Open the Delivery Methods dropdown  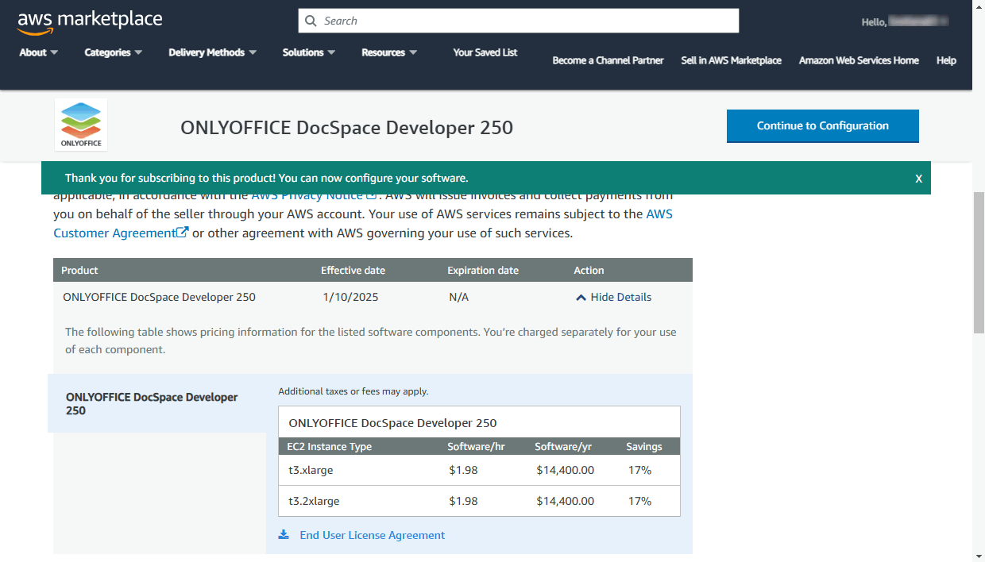212,52
